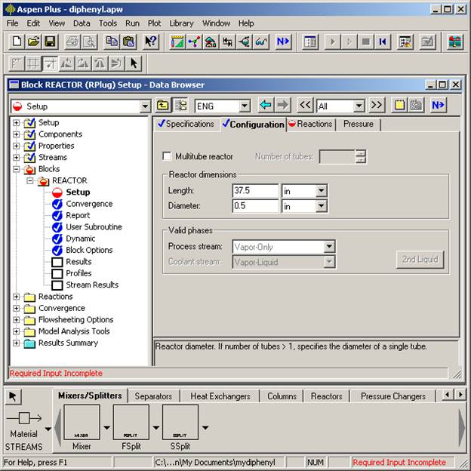Enable the Multitube reactor checkbox
The image size is (471, 471).
click(167, 156)
